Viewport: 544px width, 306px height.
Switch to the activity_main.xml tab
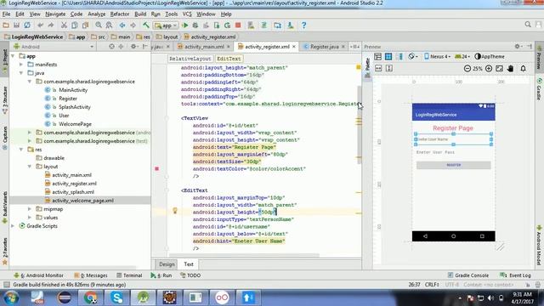(x=203, y=47)
